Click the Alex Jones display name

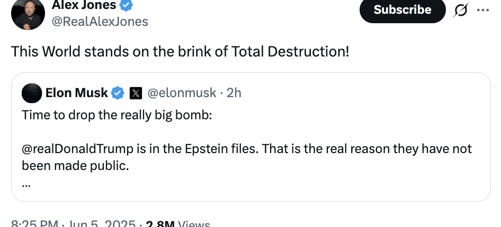(x=84, y=5)
